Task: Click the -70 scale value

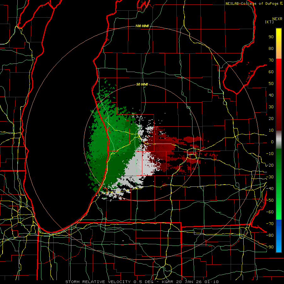Action: click(270, 224)
